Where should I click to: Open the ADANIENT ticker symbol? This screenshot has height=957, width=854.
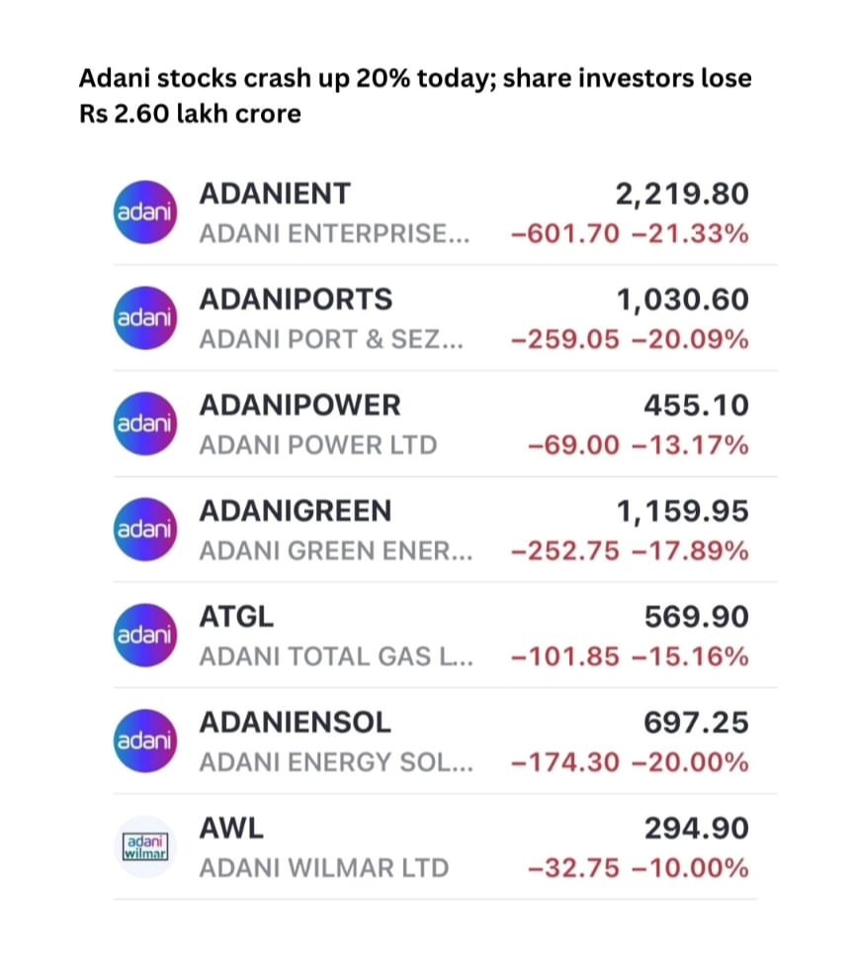pos(275,194)
